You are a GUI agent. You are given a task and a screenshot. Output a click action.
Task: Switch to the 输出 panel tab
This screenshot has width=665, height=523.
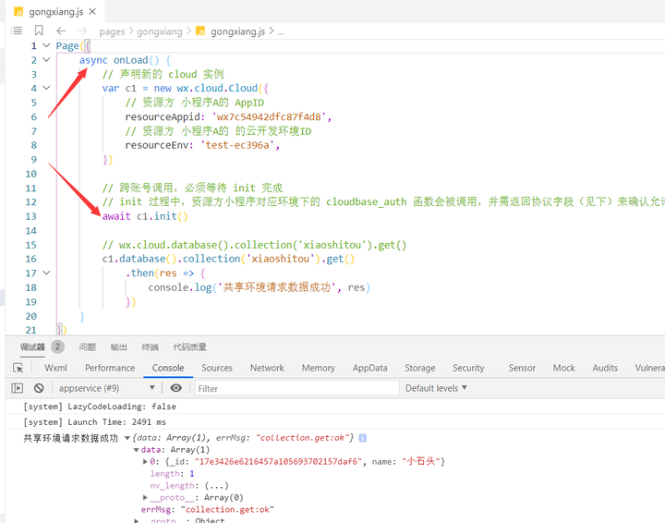tap(119, 347)
